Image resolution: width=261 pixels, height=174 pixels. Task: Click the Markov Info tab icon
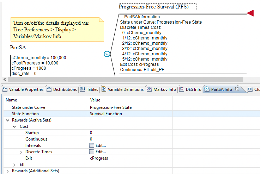pyautogui.click(x=149, y=89)
